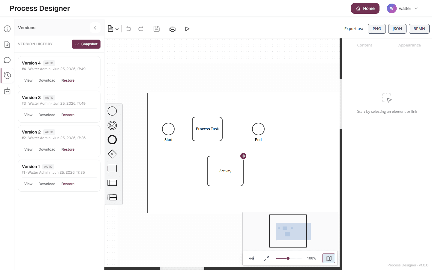Click the fullscreen expand arrows icon
Screen dimensions: 432x270
click(x=266, y=258)
